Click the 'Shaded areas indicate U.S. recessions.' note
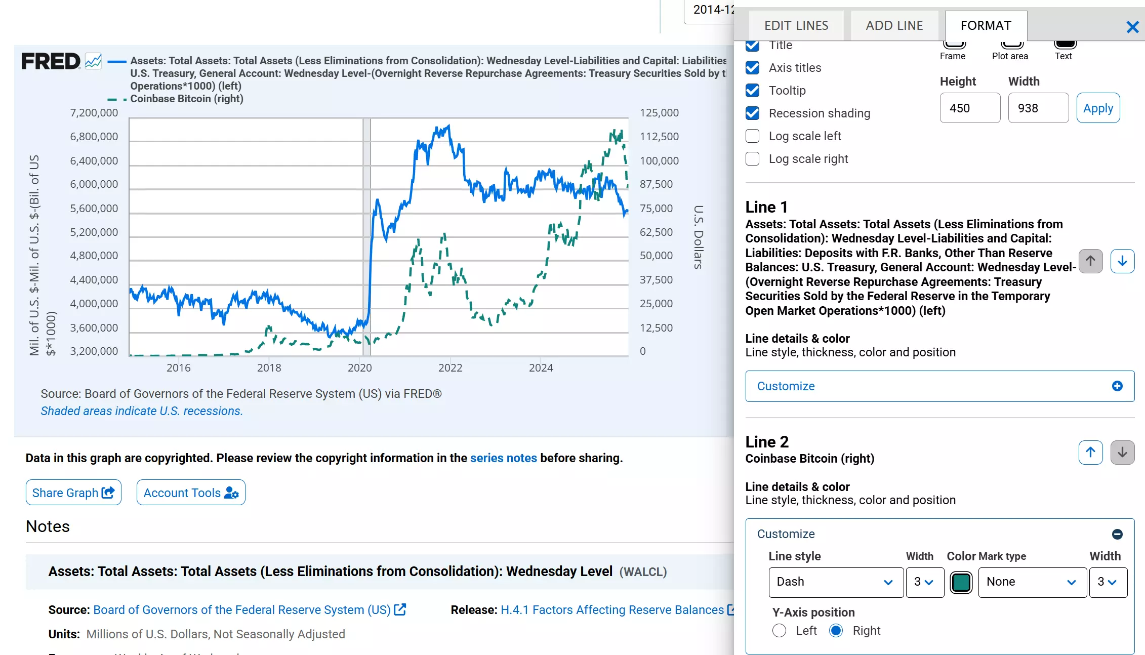This screenshot has width=1145, height=655. [x=142, y=411]
